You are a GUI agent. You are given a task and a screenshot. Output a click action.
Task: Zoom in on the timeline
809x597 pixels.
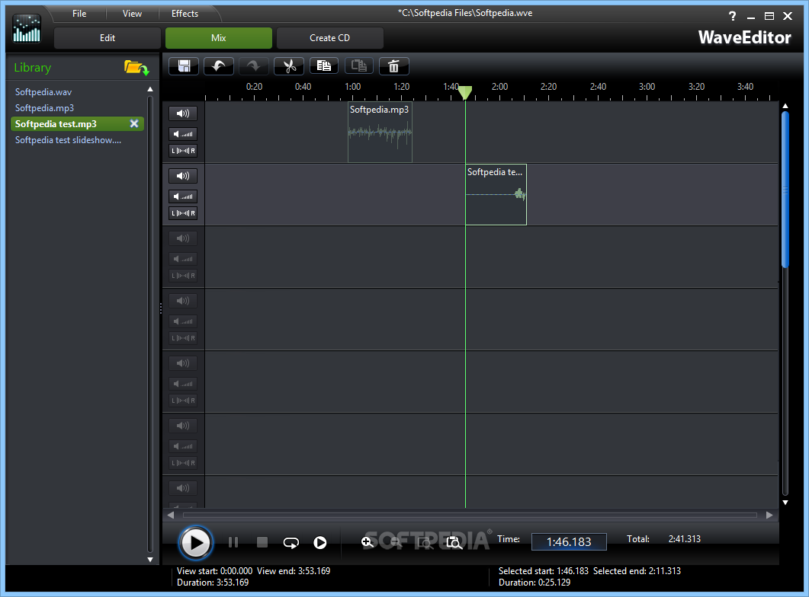click(x=368, y=542)
